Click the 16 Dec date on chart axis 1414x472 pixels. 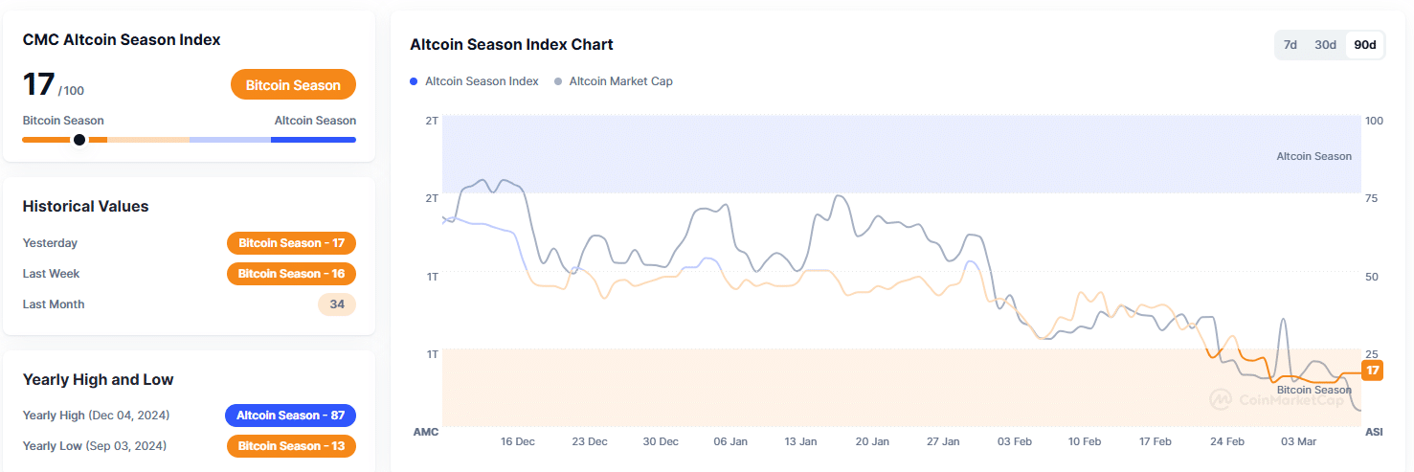pos(518,441)
